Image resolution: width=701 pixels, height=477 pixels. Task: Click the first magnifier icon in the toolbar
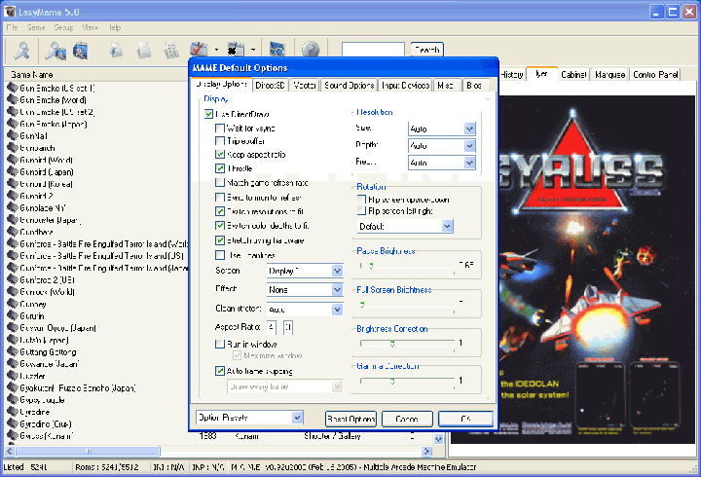tap(20, 50)
